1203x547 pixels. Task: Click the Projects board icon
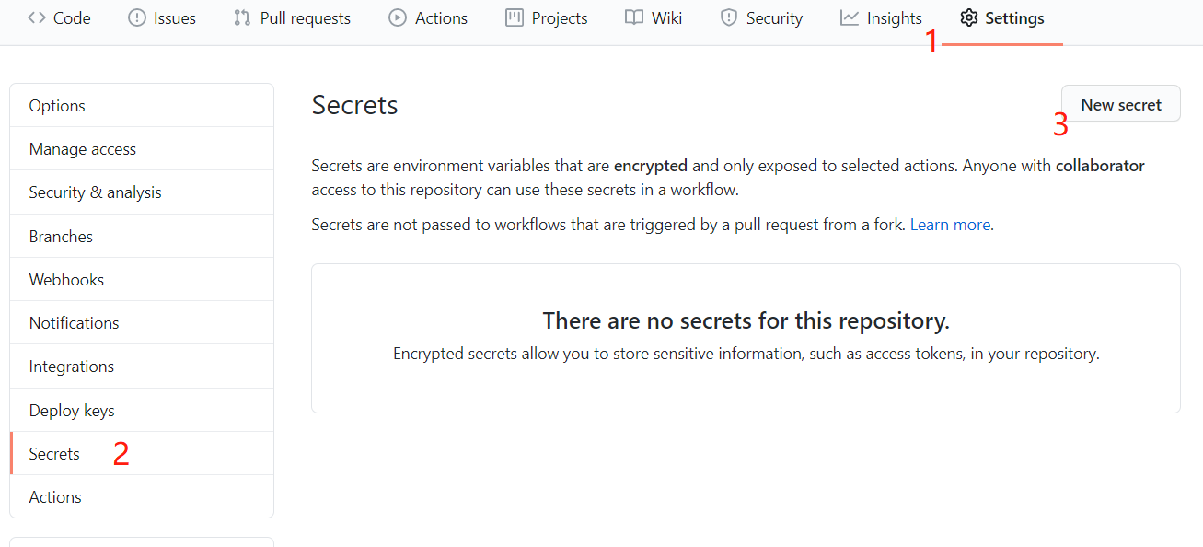click(x=515, y=17)
